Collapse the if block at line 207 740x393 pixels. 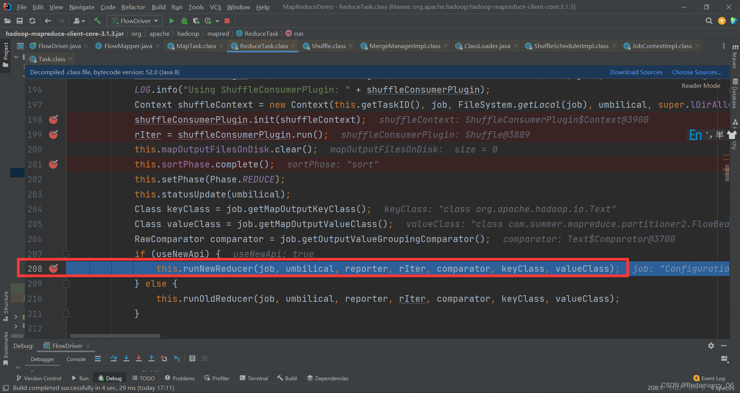[x=66, y=254]
